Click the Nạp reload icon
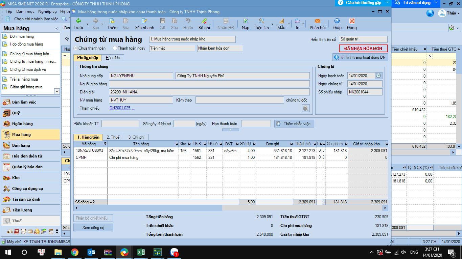The image size is (462, 259). click(245, 21)
